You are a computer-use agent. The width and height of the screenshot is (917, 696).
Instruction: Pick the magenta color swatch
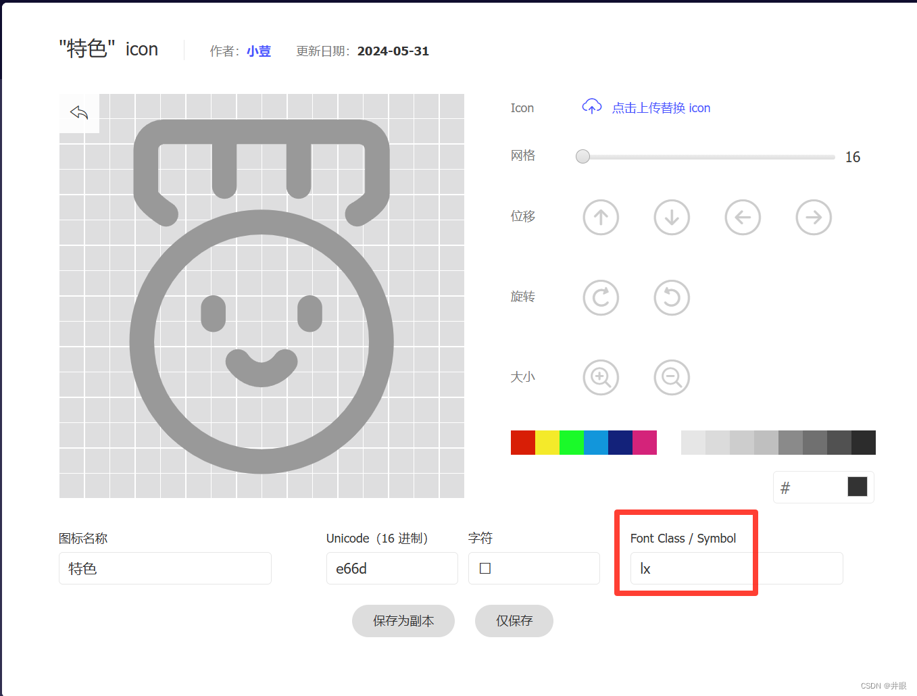[x=645, y=443]
